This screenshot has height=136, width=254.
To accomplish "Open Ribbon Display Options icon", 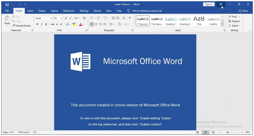I will 221,4.
